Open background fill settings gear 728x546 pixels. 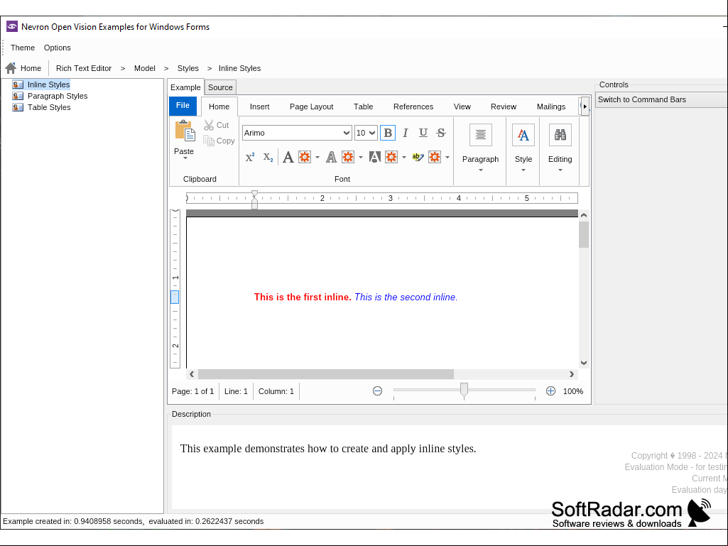[391, 157]
